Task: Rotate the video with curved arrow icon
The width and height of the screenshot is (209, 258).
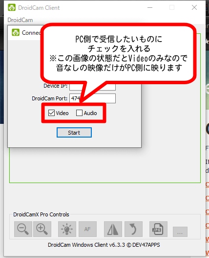Action: tap(133, 229)
